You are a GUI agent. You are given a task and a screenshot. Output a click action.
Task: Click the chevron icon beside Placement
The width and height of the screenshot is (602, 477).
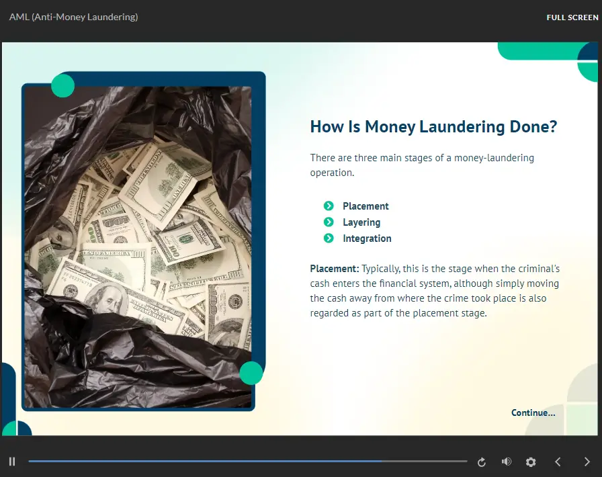329,206
